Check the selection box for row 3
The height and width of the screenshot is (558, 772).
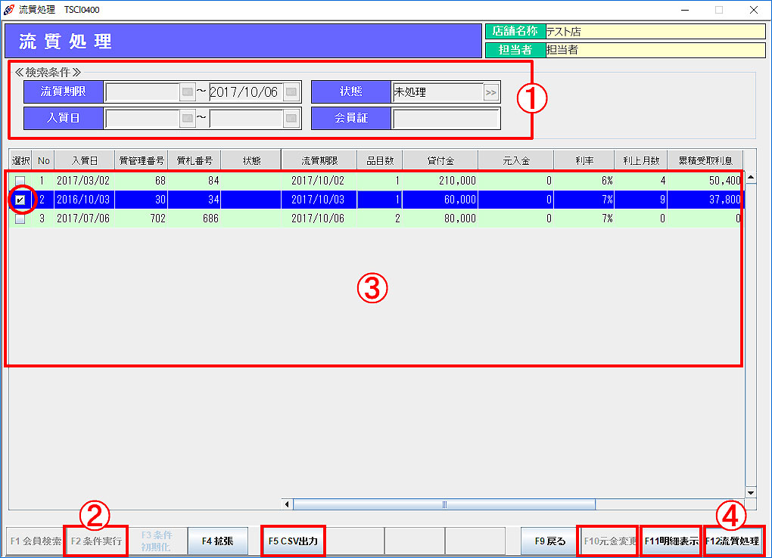tap(20, 219)
